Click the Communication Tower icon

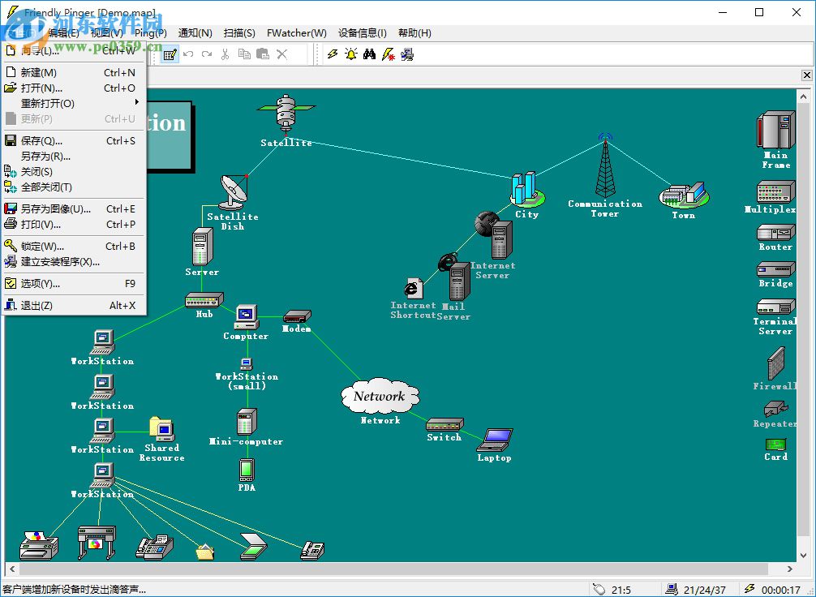[x=605, y=165]
